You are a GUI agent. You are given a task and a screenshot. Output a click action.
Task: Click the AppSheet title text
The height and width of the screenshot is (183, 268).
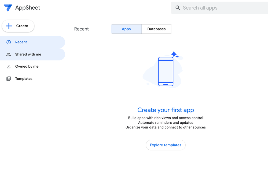tap(28, 8)
